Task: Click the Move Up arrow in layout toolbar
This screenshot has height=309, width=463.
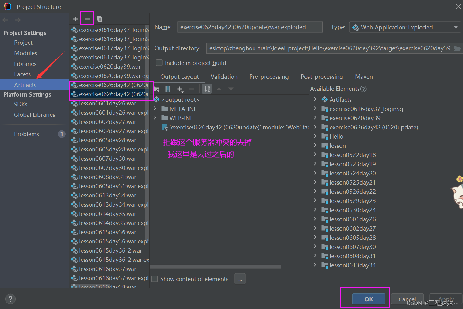Action: (219, 89)
